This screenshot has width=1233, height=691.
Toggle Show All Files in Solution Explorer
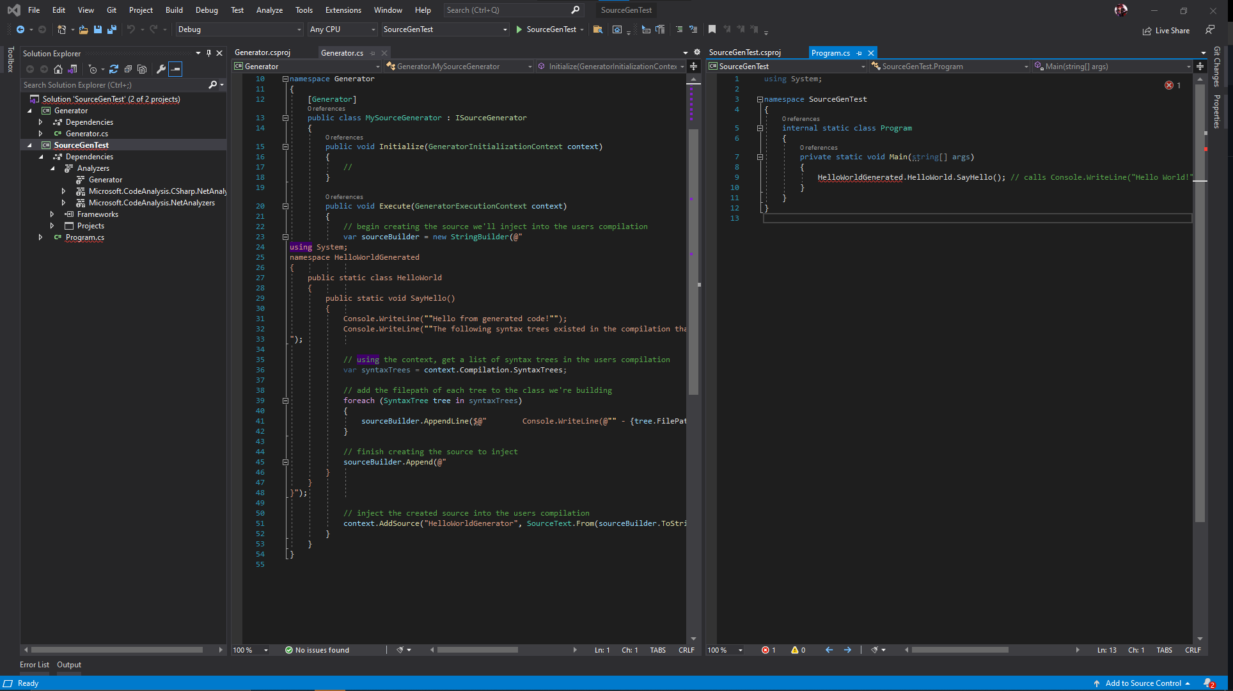click(142, 69)
